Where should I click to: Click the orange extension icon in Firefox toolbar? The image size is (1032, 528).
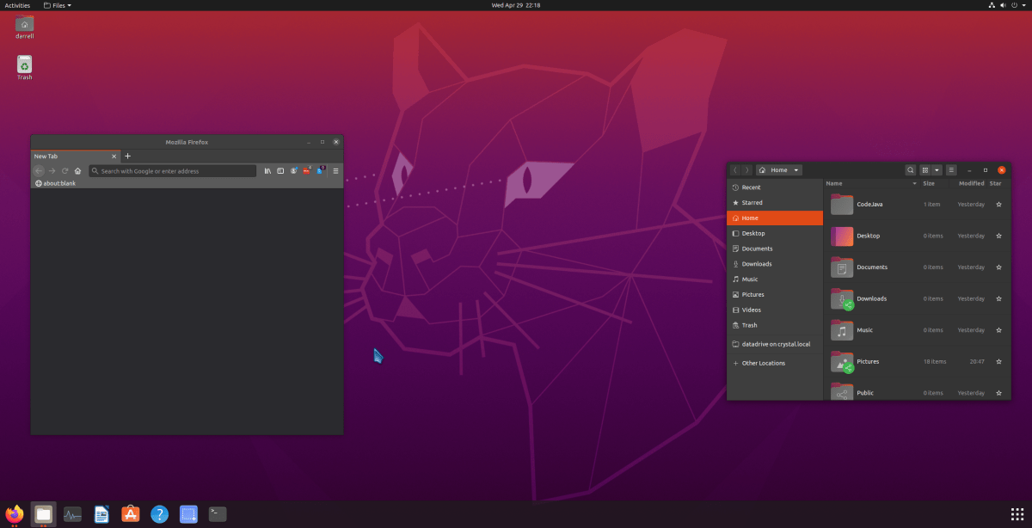tap(306, 170)
